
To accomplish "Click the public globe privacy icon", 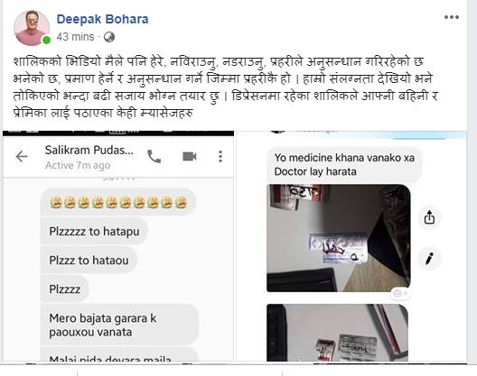I will click(109, 37).
